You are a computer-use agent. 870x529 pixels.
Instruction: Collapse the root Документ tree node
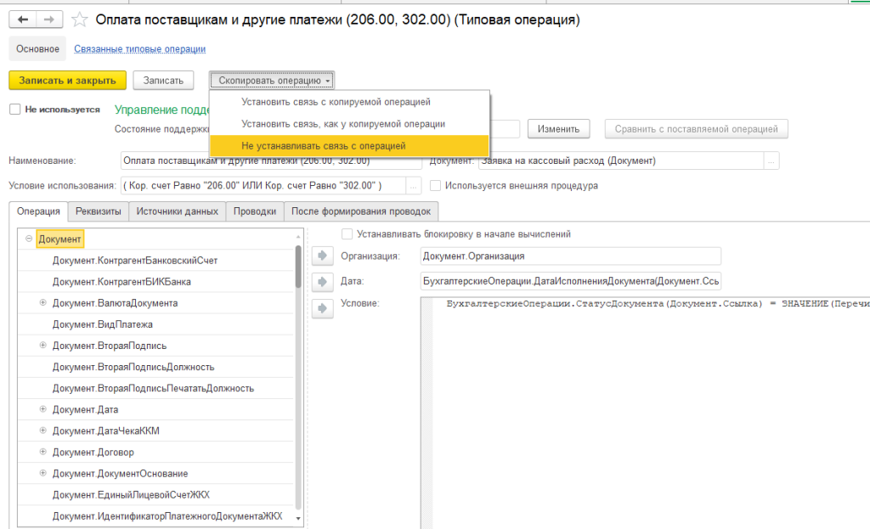pos(29,240)
